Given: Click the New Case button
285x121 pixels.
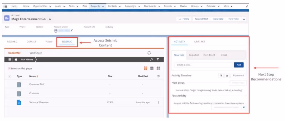Looking at the screenshot, I should 218,19.
